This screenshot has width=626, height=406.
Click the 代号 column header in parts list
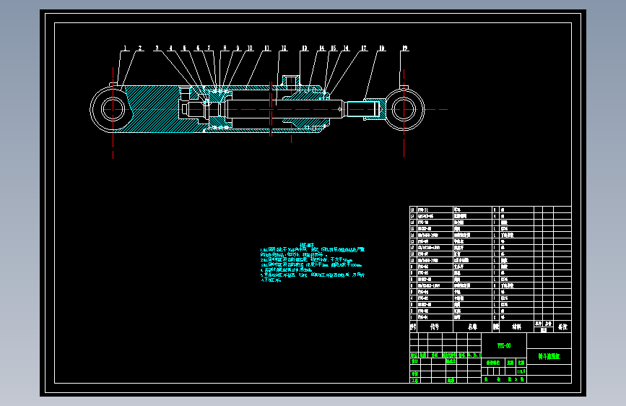pos(435,327)
